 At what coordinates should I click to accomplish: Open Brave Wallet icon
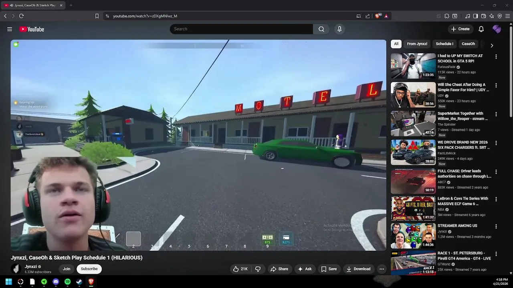483,16
